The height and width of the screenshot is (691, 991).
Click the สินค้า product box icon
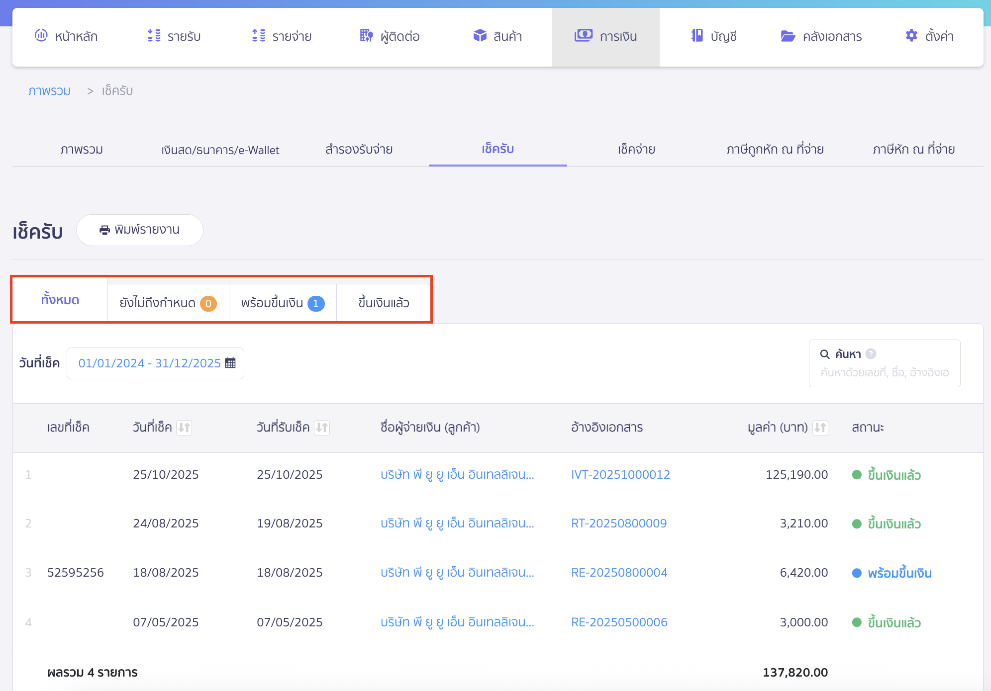tap(480, 36)
